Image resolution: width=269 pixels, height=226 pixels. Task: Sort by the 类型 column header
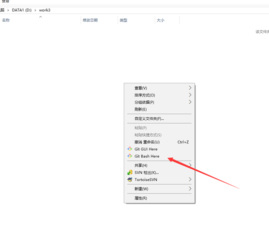point(136,20)
